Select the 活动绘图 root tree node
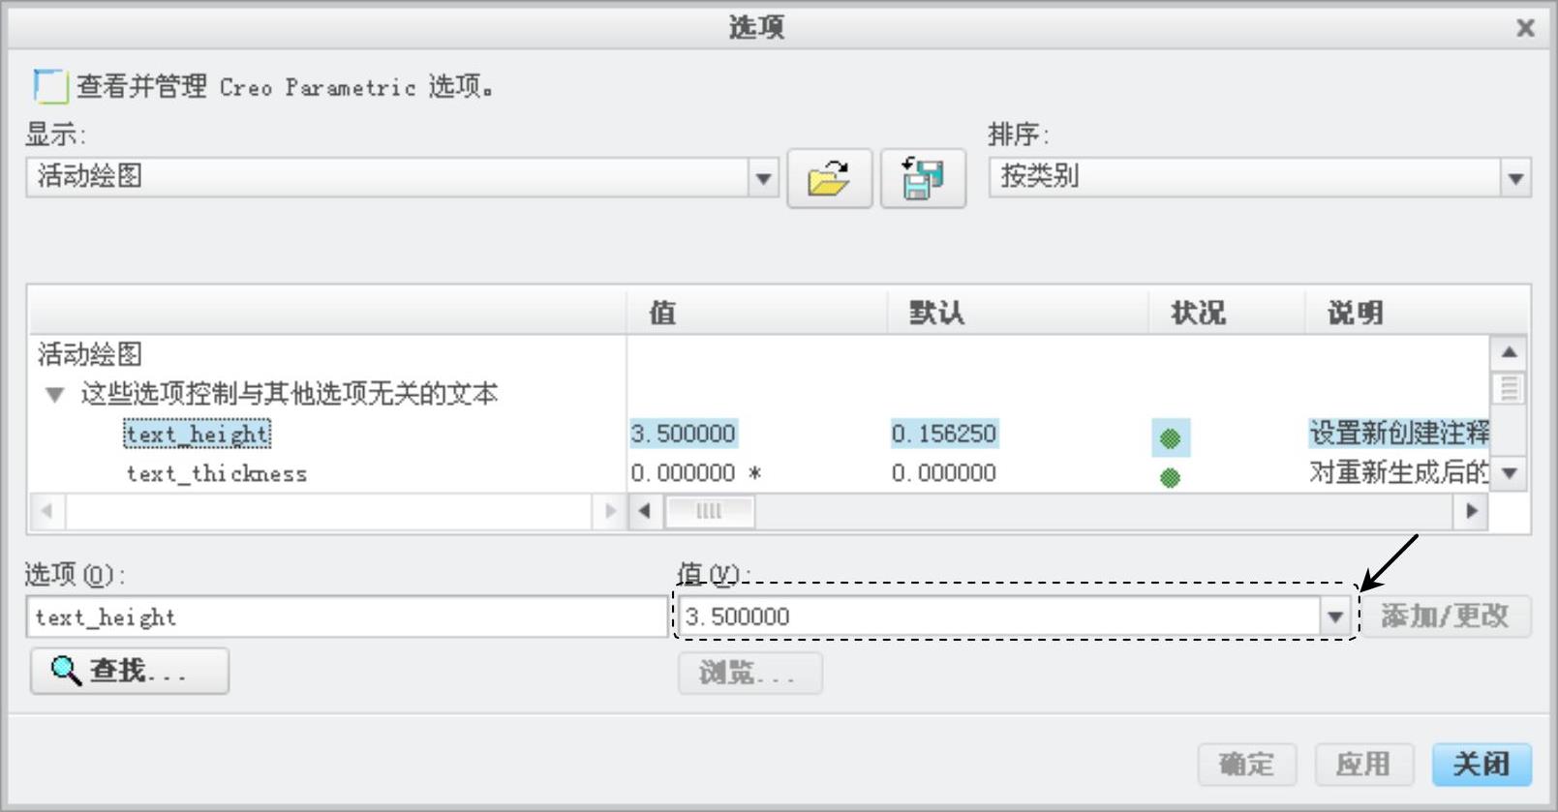 pyautogui.click(x=90, y=354)
